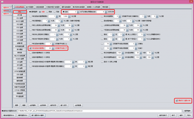Select the 價格 category button
This screenshot has height=119, width=194.
pos(20,12)
